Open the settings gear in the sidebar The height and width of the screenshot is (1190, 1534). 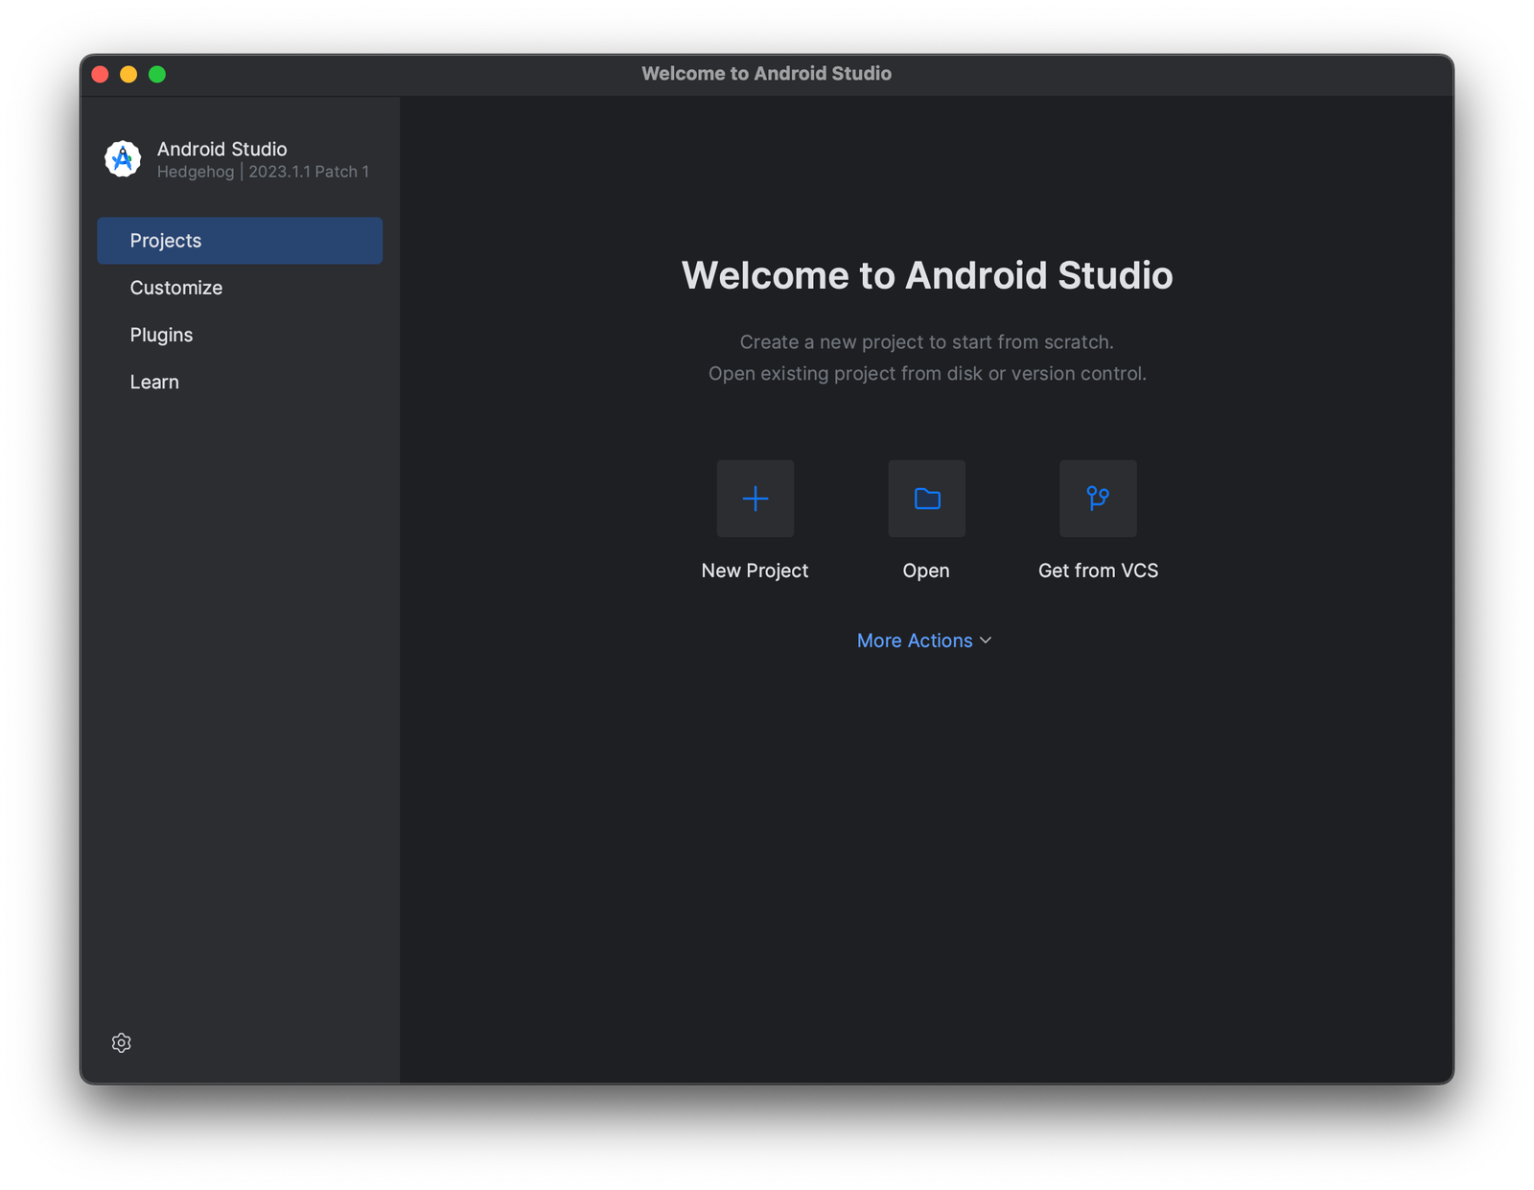(122, 1042)
